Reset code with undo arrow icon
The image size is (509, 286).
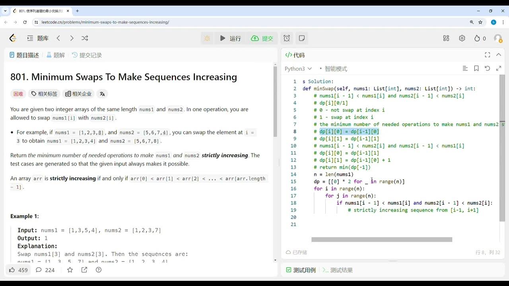488,68
